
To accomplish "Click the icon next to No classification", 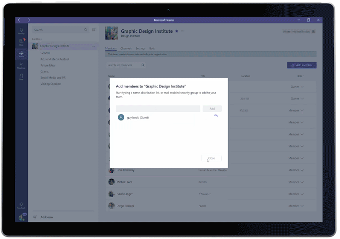I will click(x=313, y=31).
